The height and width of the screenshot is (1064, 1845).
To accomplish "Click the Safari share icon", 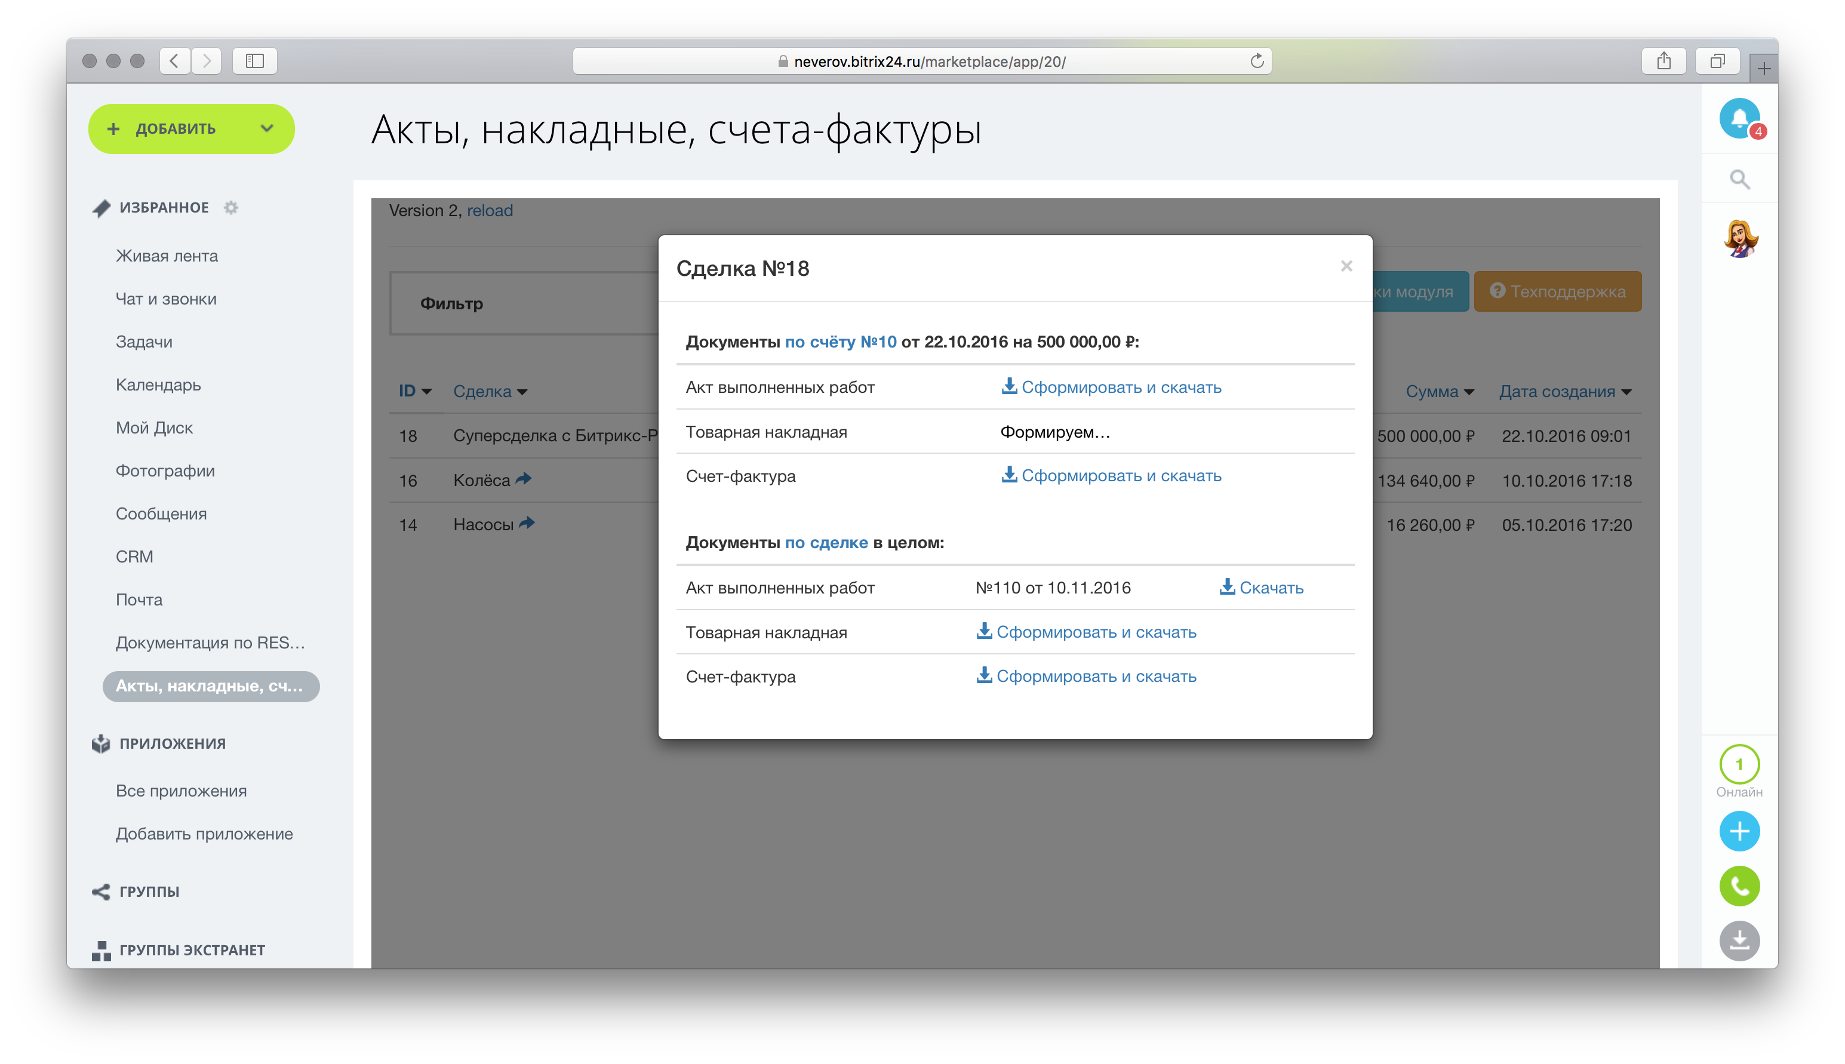I will click(x=1664, y=61).
